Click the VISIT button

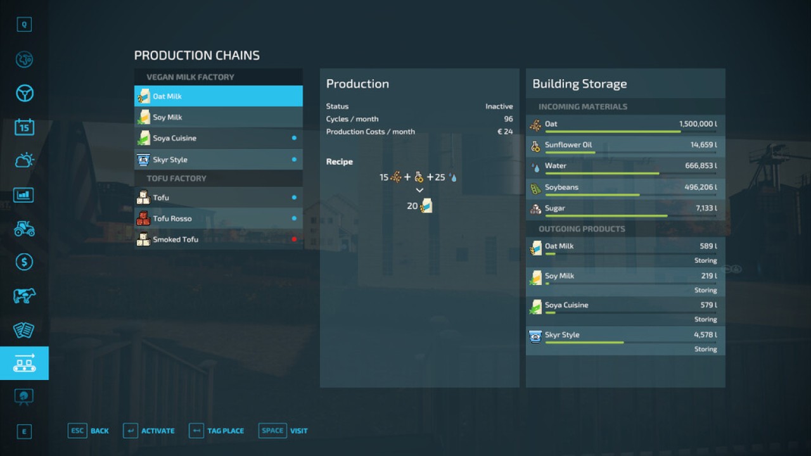(283, 431)
